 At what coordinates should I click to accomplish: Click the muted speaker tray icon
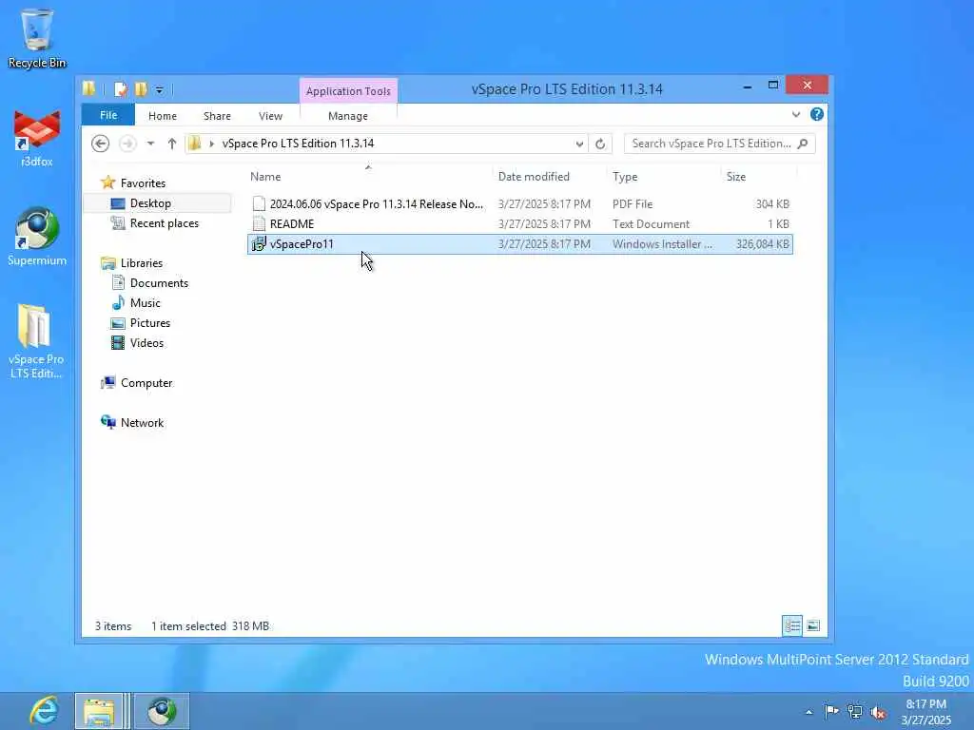coord(878,712)
